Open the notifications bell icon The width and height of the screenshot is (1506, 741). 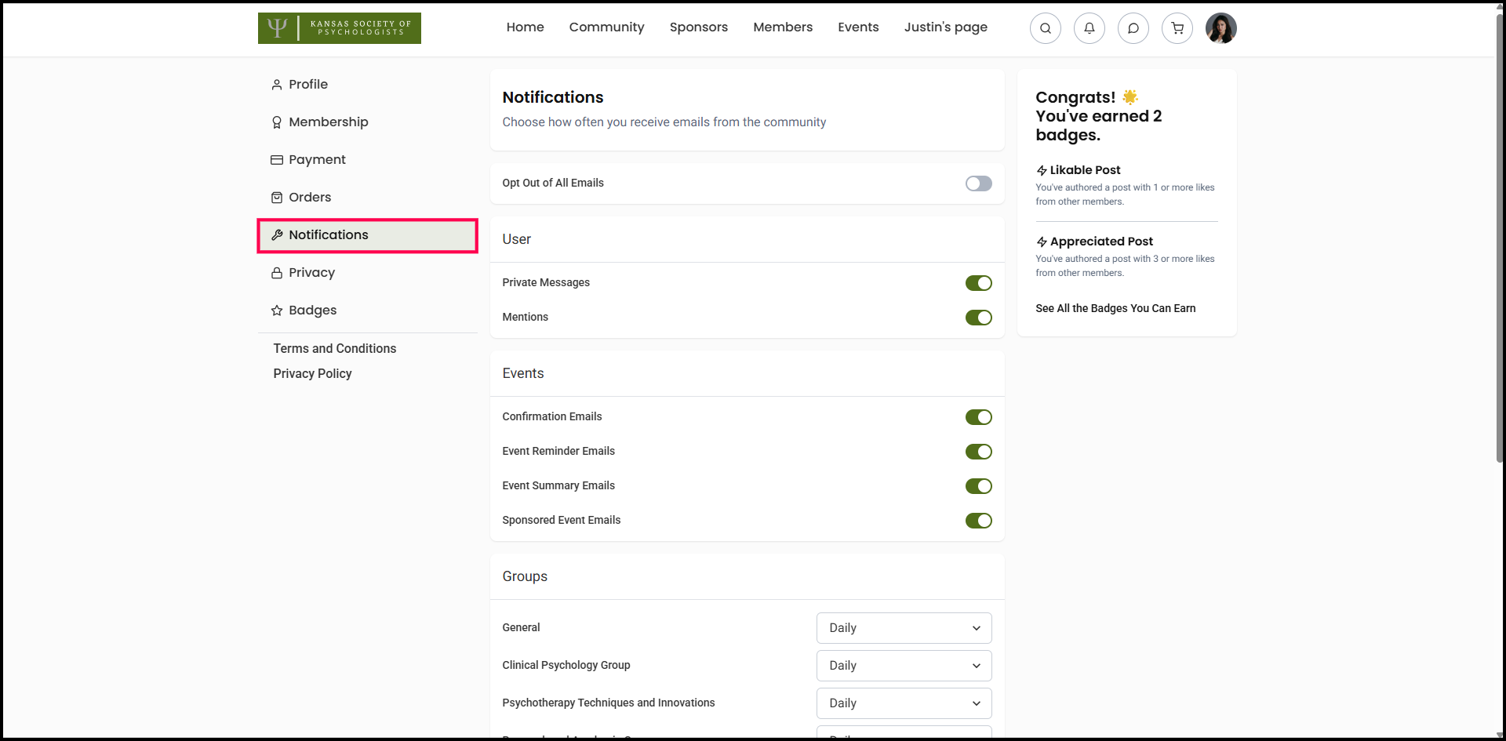click(x=1089, y=28)
